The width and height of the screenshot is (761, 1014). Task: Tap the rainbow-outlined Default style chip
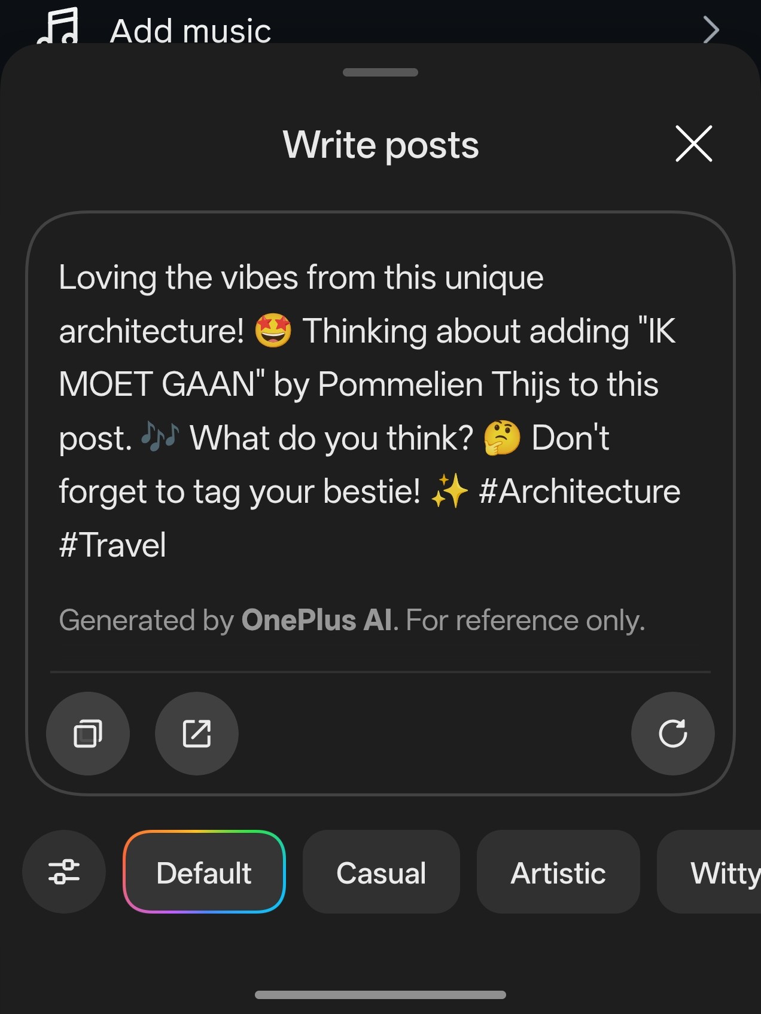(x=203, y=872)
